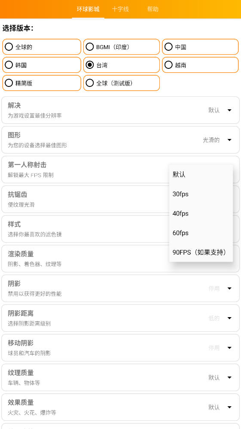This screenshot has height=429, width=241.
Task: Expand the 解决 resolution dropdown arrow
Action: [x=229, y=110]
